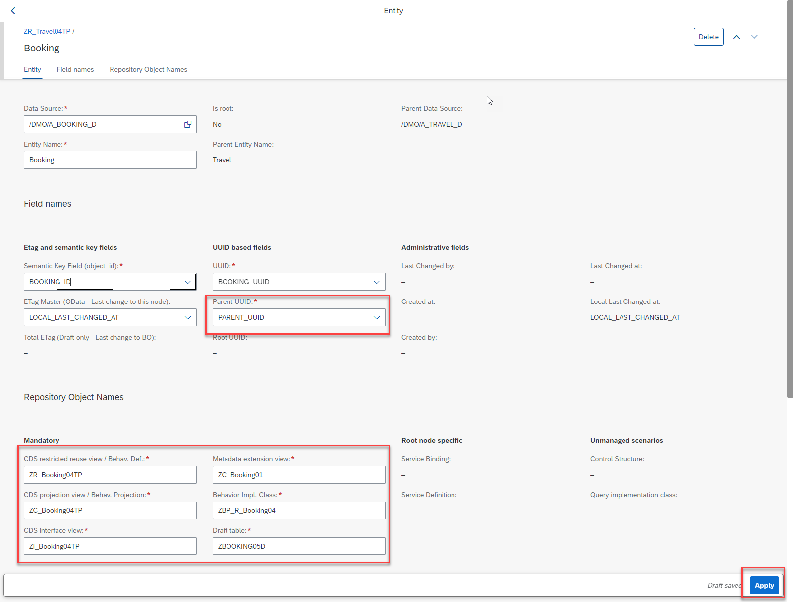The width and height of the screenshot is (793, 602).
Task: Navigate to next entity with down chevron
Action: pos(754,37)
